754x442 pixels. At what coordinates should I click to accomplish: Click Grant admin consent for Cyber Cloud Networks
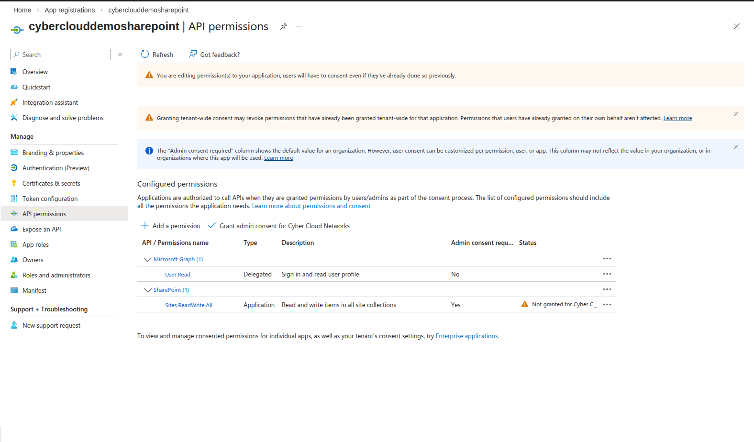pyautogui.click(x=279, y=226)
